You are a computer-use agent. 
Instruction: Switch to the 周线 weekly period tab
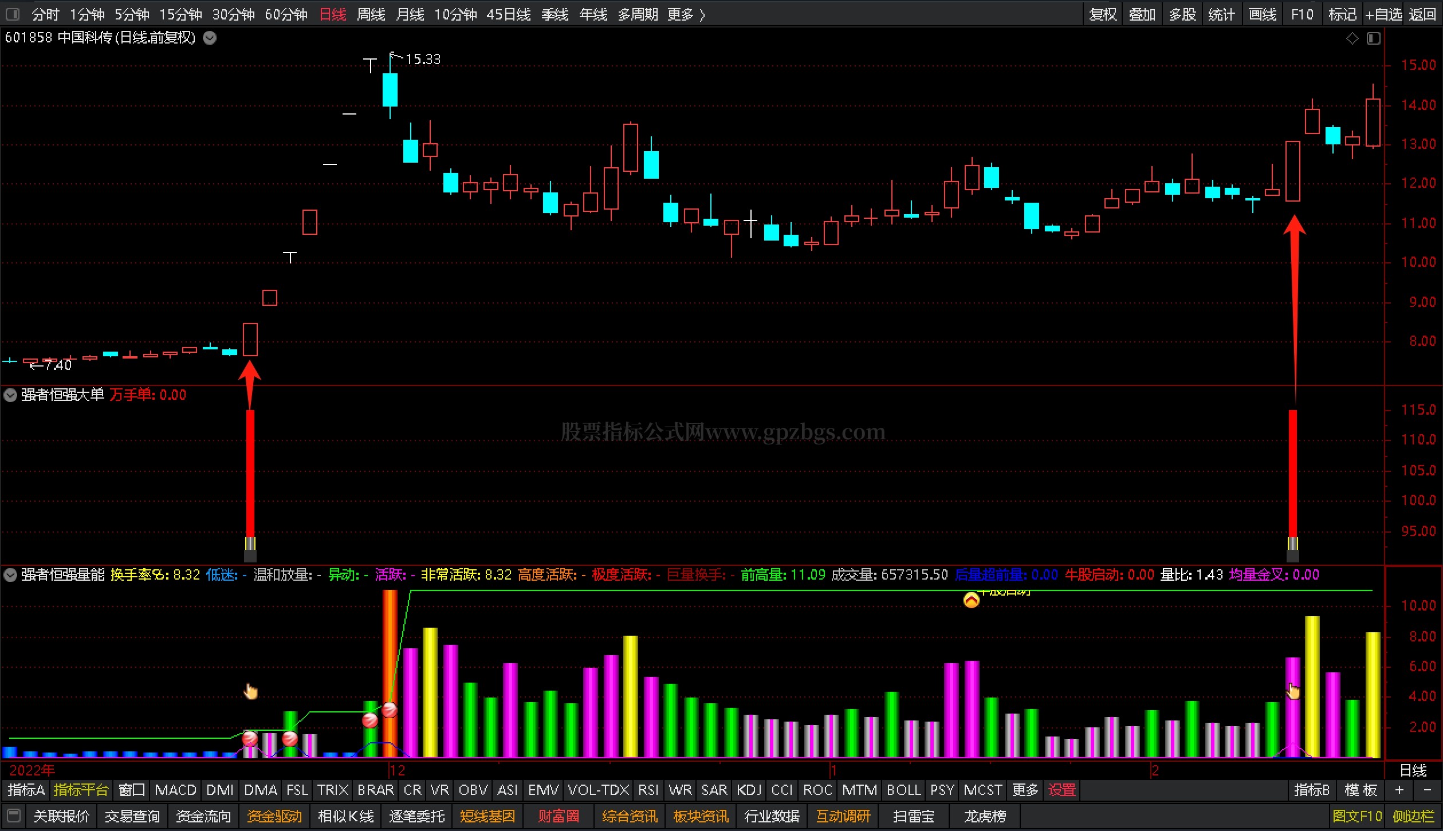pos(371,14)
